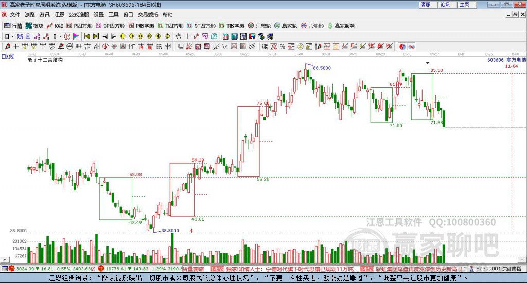Click the yellow diamond left-arrow icon
527x283 pixels.
click(122, 36)
